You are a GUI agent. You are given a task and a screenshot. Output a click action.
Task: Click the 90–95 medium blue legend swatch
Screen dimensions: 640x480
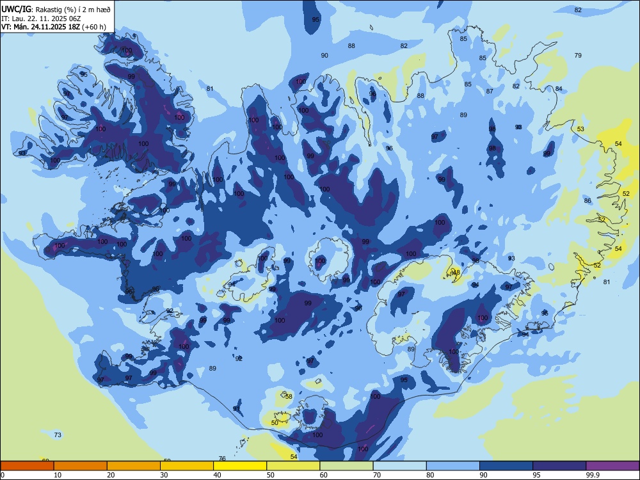506,466
